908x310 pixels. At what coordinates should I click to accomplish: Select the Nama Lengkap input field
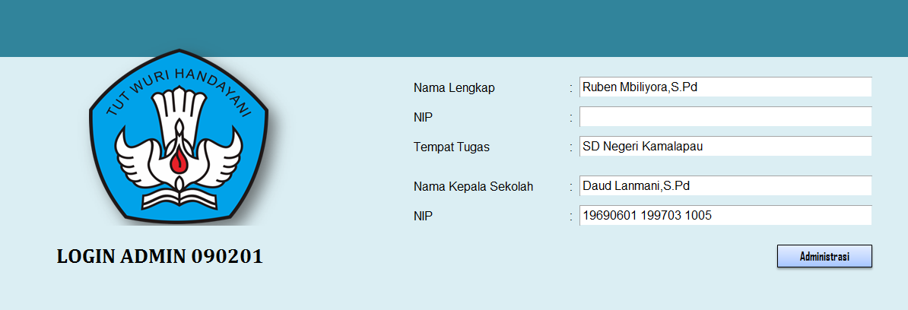coord(725,87)
